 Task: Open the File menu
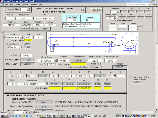[6, 4]
